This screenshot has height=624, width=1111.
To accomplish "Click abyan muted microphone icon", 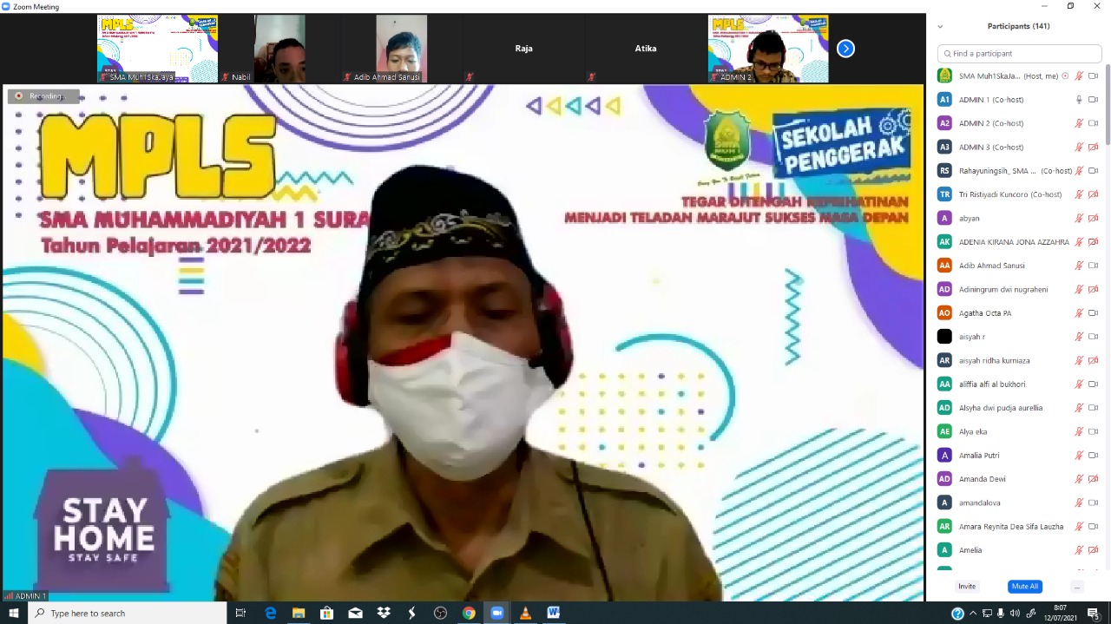I will pos(1079,218).
